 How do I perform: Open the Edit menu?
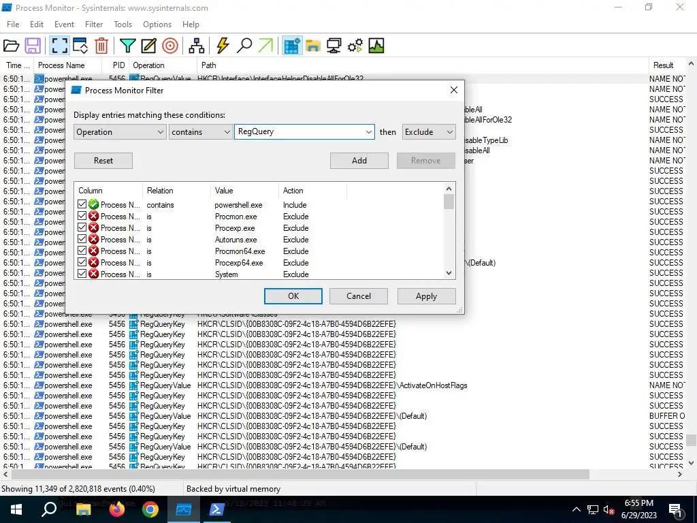(x=37, y=25)
